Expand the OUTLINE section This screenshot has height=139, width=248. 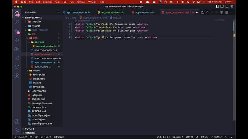tap(29, 129)
